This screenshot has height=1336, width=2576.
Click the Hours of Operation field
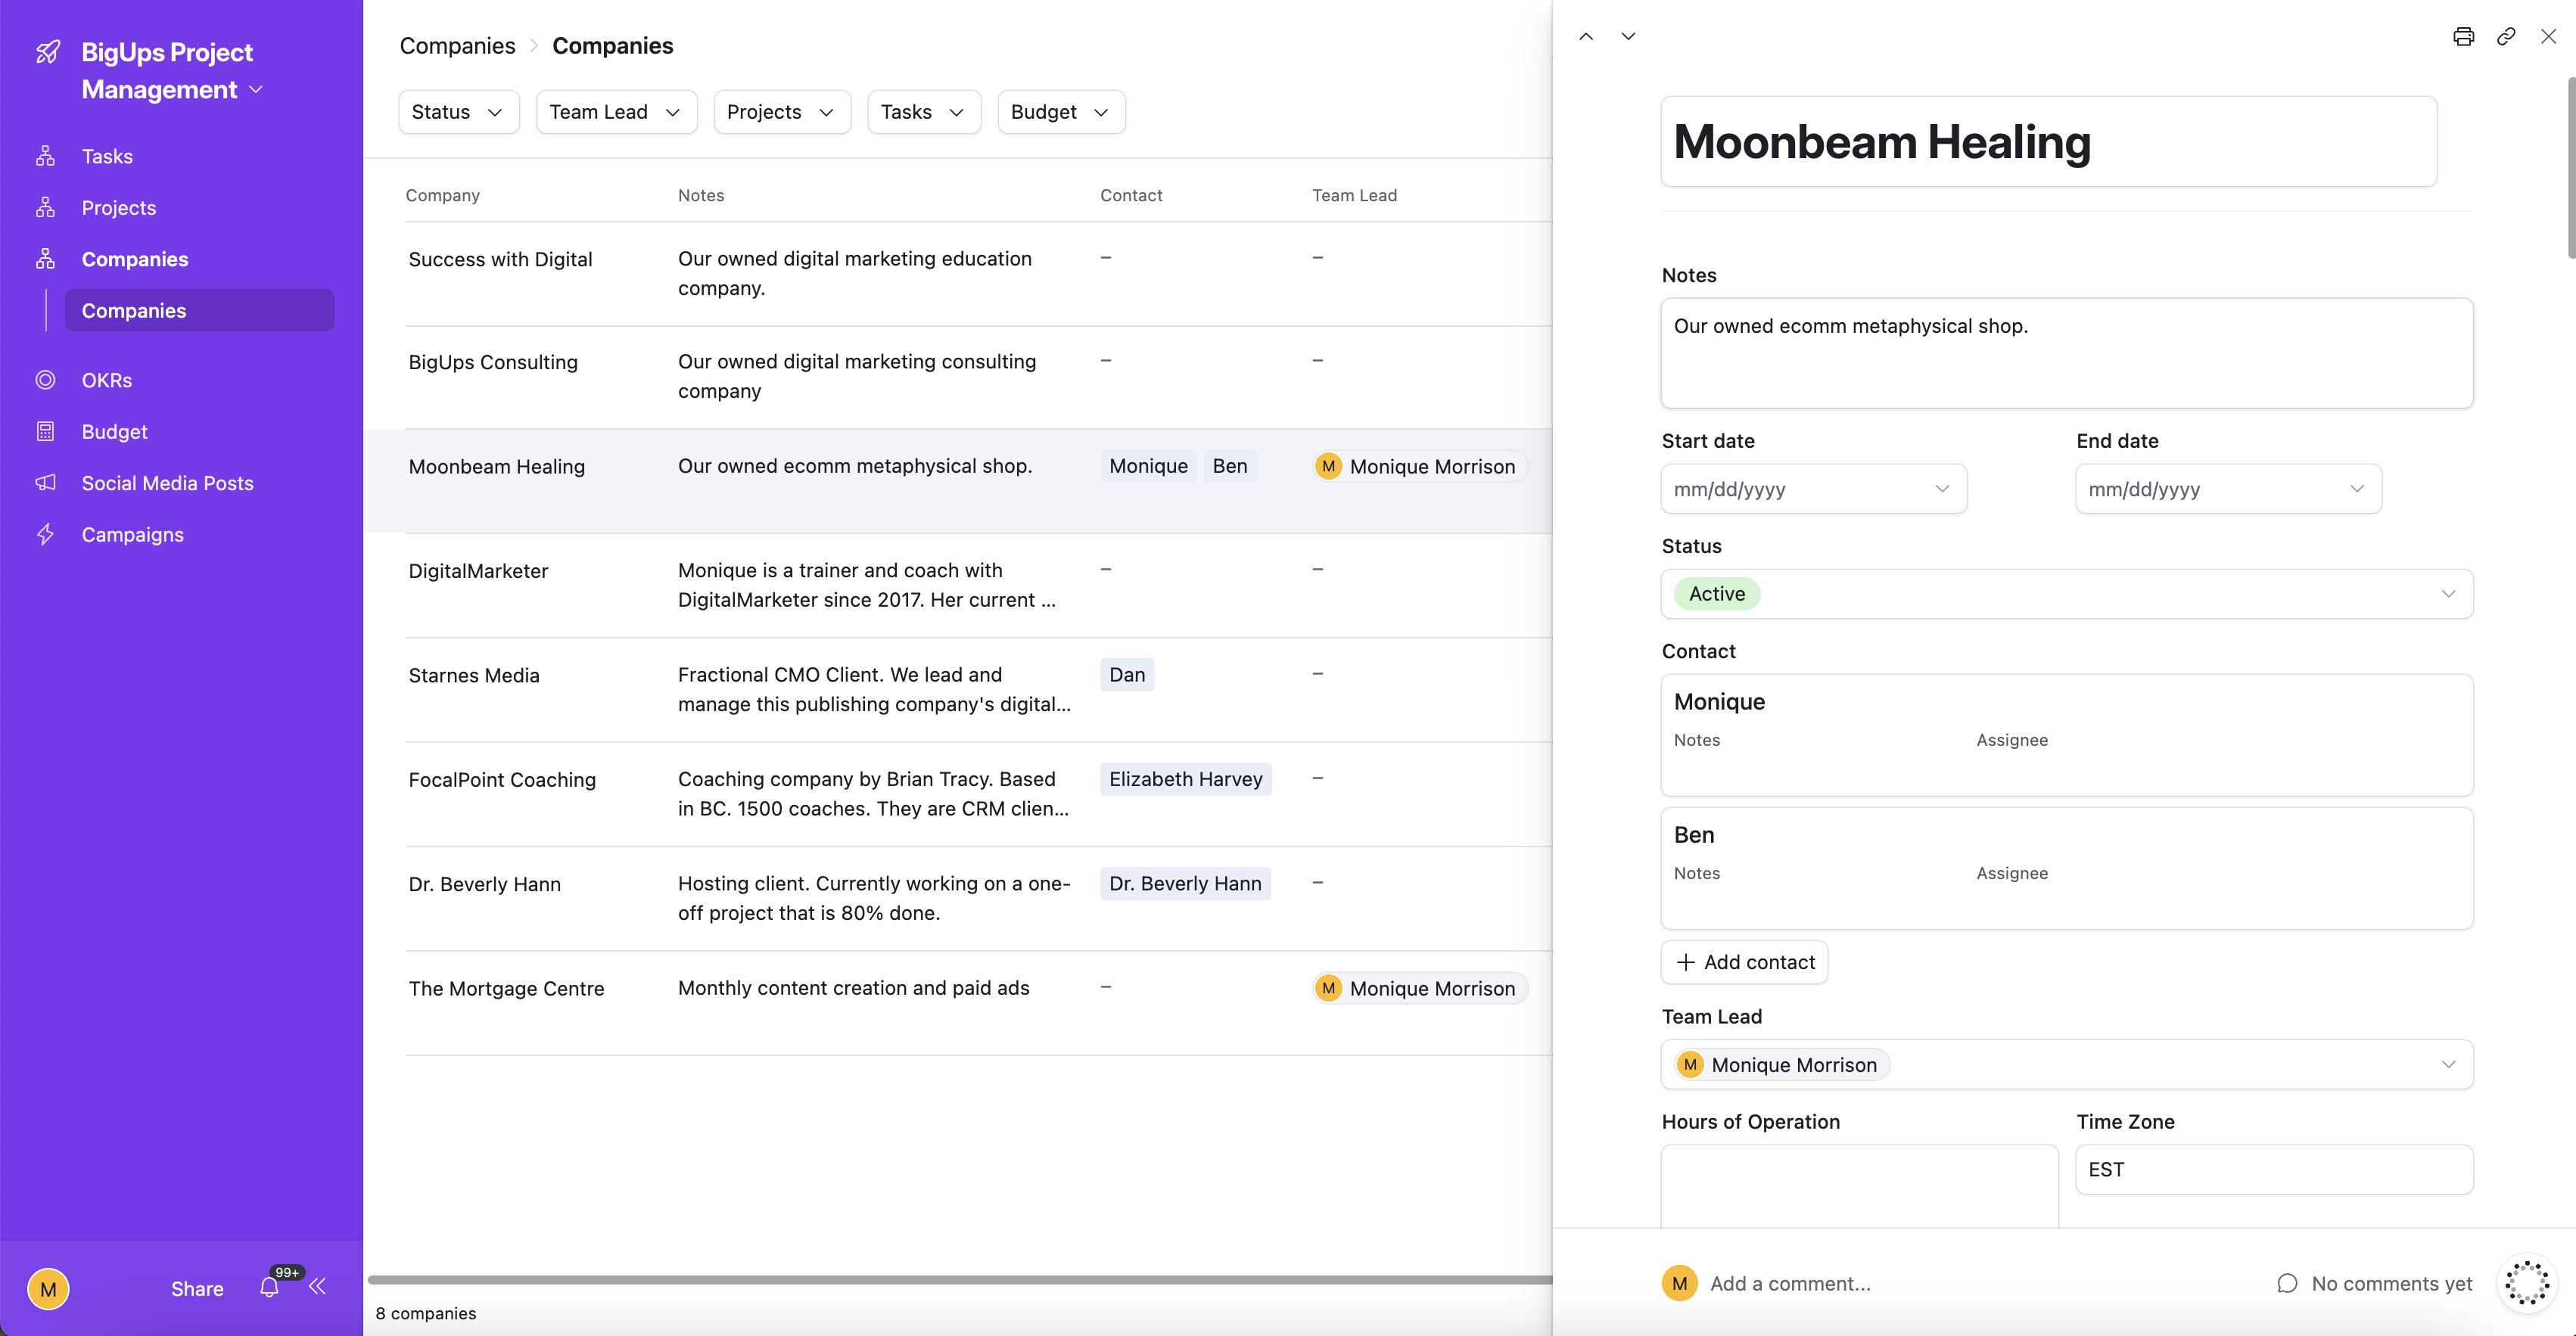coord(1859,1186)
